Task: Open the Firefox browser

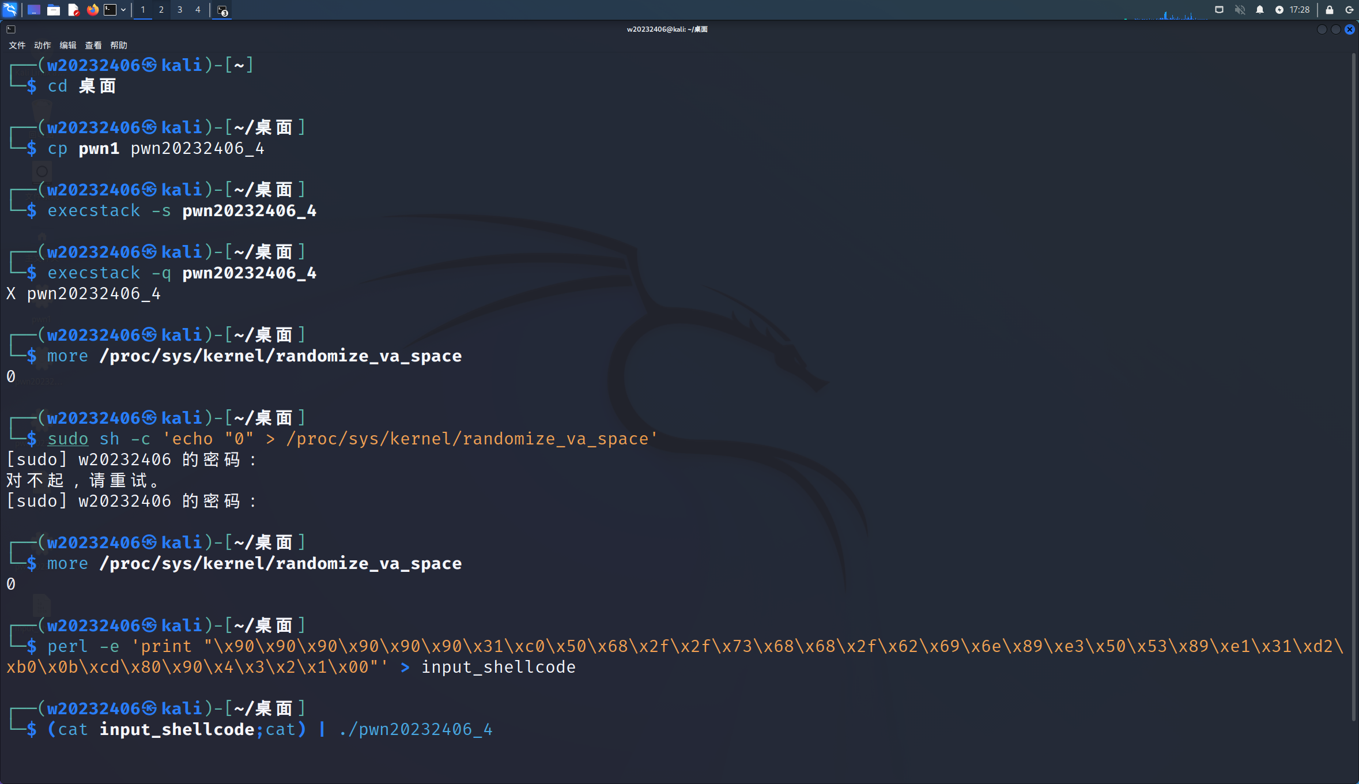Action: coord(92,10)
